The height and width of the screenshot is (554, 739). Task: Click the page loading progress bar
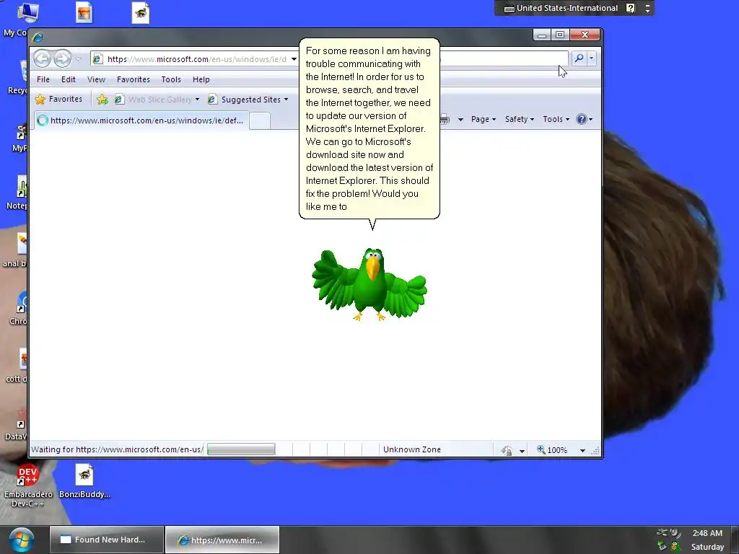pos(241,449)
